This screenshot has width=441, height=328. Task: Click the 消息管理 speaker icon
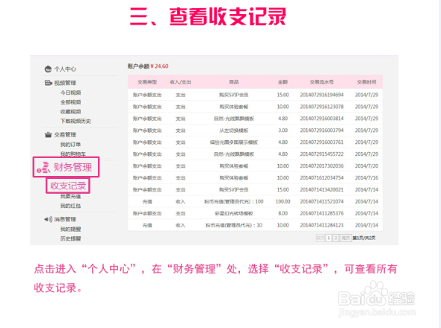[x=48, y=219]
